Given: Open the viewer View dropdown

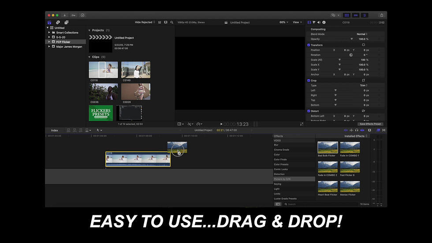Looking at the screenshot, I should point(297,22).
